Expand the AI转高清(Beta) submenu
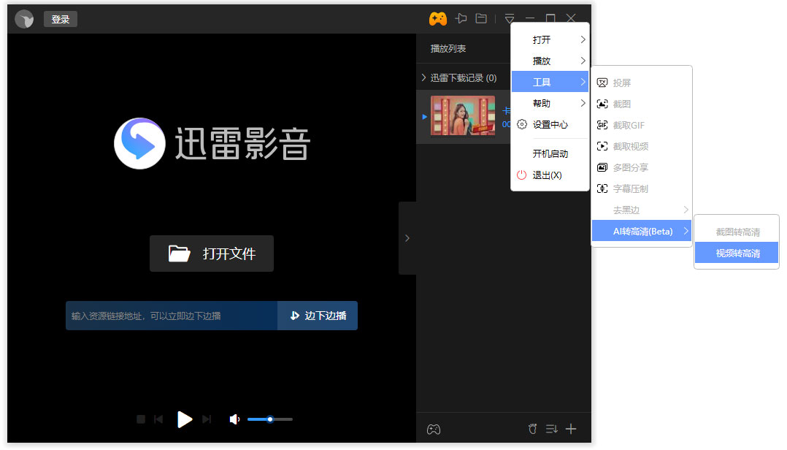 642,231
